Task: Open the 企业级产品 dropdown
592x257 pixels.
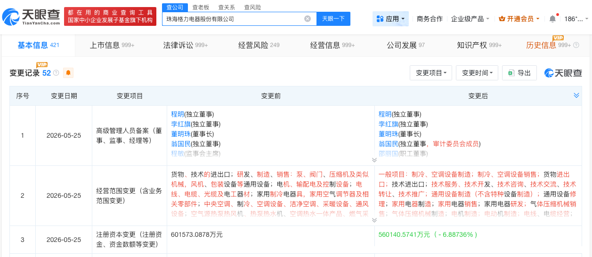Action: [x=470, y=19]
